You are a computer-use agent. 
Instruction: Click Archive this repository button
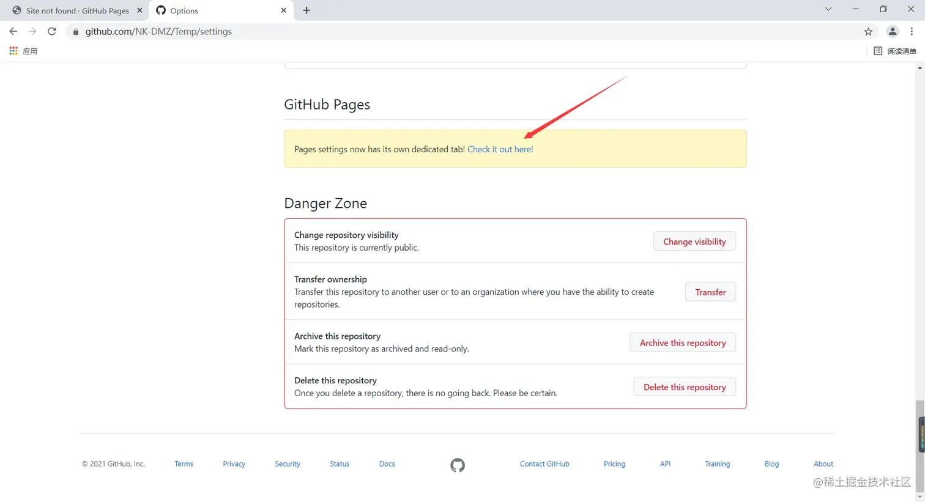(x=683, y=343)
